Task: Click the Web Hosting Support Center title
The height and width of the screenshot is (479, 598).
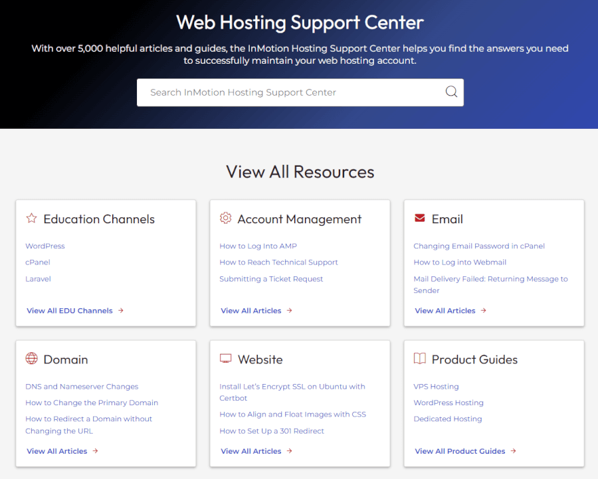Action: pyautogui.click(x=300, y=22)
